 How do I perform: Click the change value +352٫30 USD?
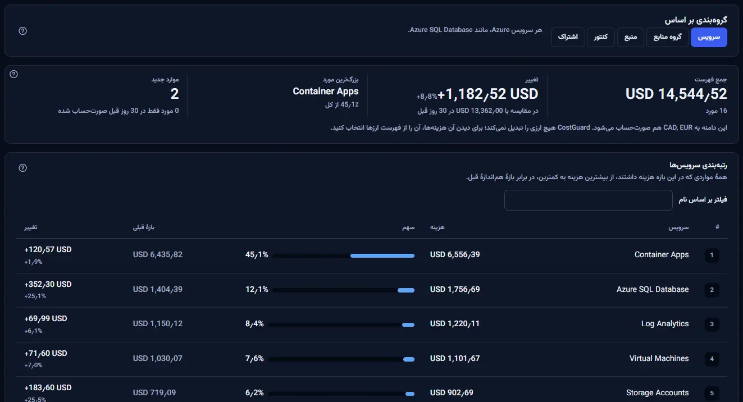point(48,284)
